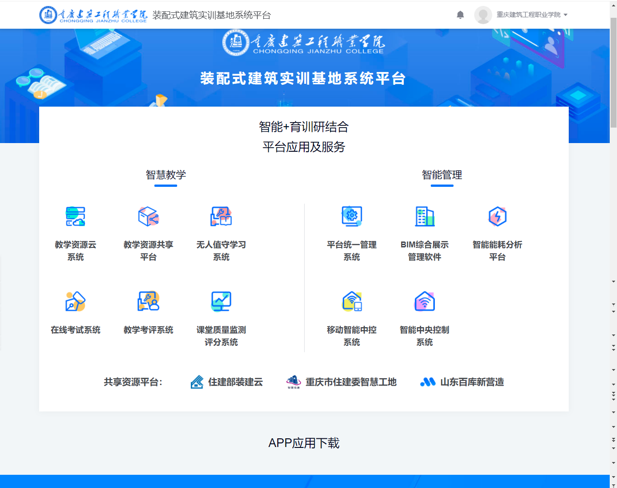
Task: Switch to the 智慧教学 tab heading
Action: [x=166, y=175]
